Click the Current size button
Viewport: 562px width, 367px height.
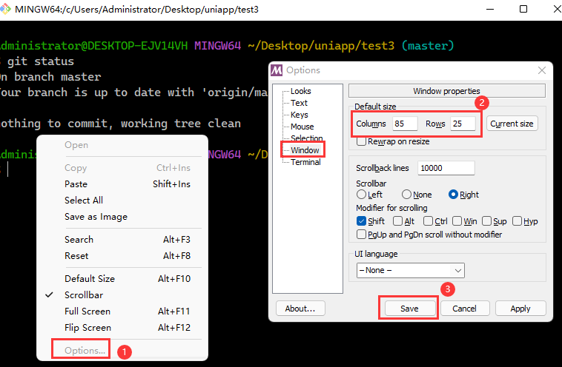(x=512, y=124)
